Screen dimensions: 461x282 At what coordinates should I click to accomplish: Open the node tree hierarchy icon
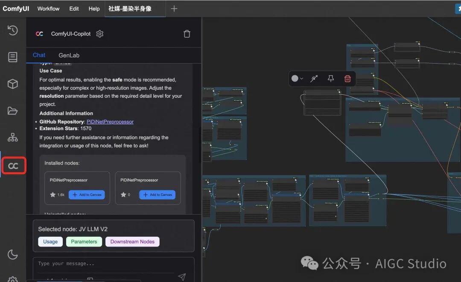13,137
